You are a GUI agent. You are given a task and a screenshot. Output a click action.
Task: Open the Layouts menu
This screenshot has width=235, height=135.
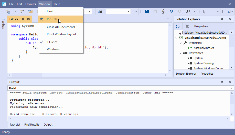[x=30, y=4]
